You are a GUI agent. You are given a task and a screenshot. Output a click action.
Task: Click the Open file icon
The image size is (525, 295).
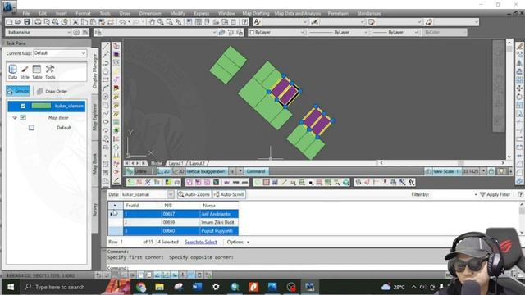(x=18, y=22)
